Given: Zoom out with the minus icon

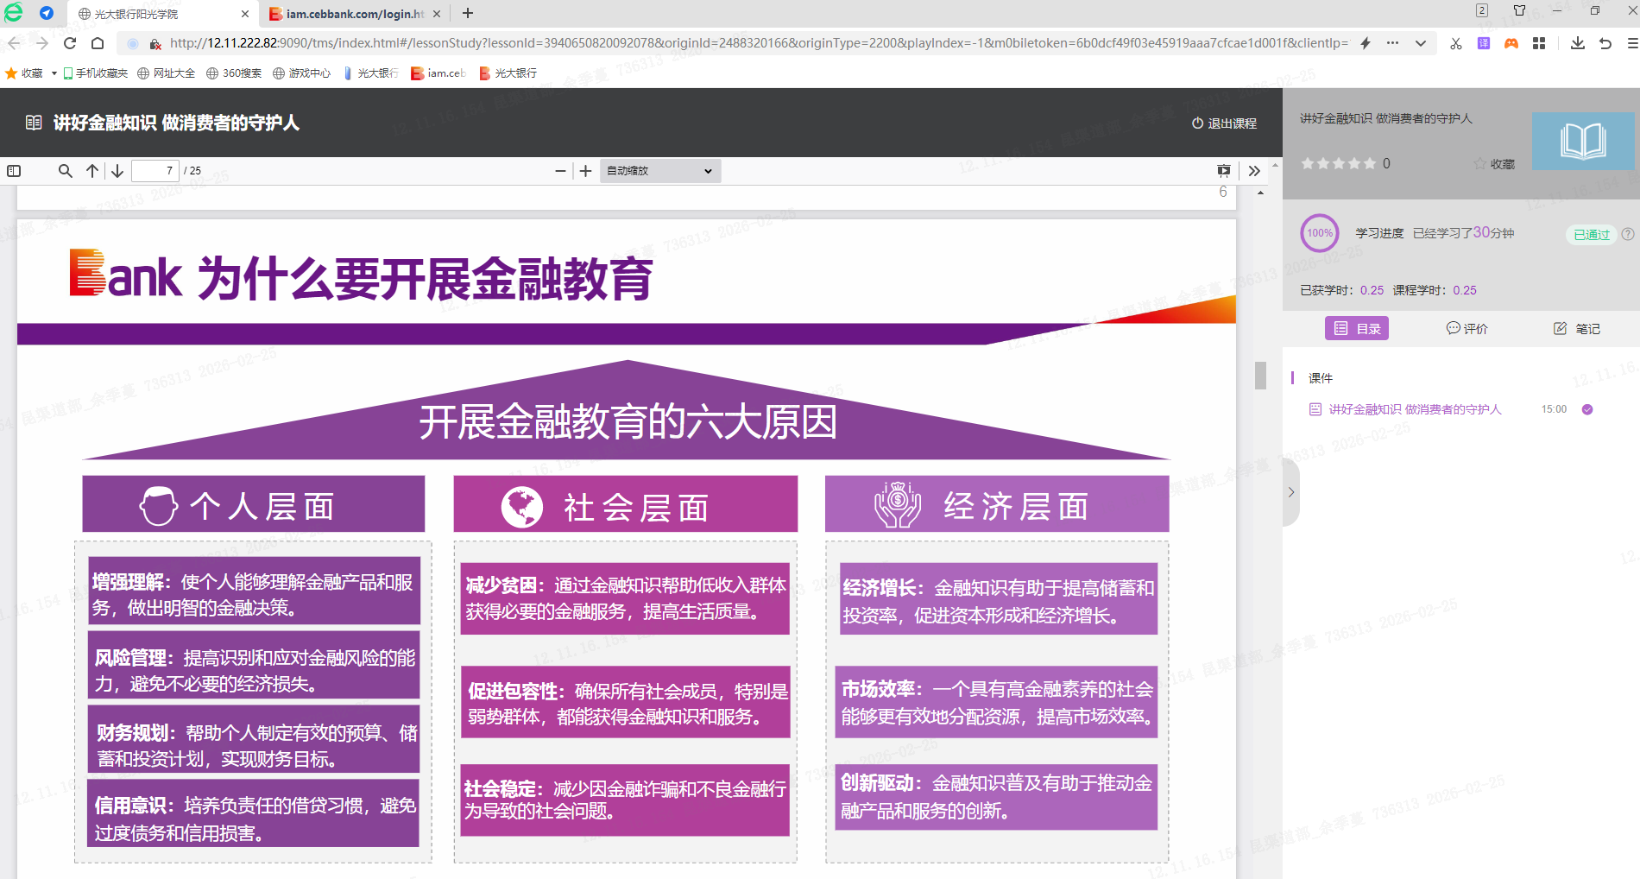Looking at the screenshot, I should (x=560, y=171).
